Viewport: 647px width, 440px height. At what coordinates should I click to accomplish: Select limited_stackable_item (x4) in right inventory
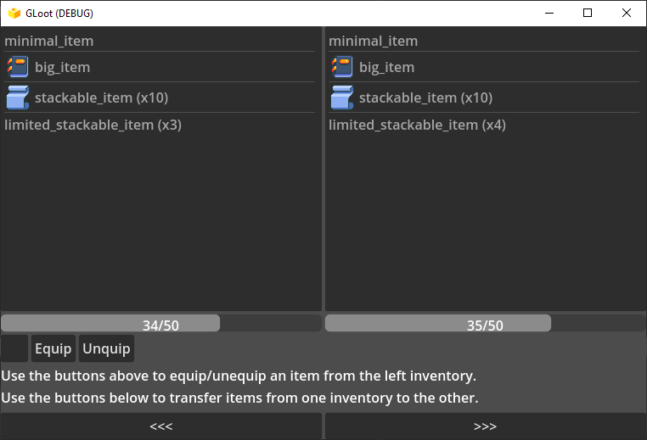[x=484, y=125]
